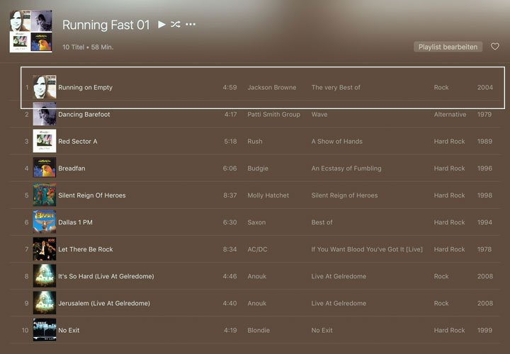Select the No Exit song title

click(69, 330)
